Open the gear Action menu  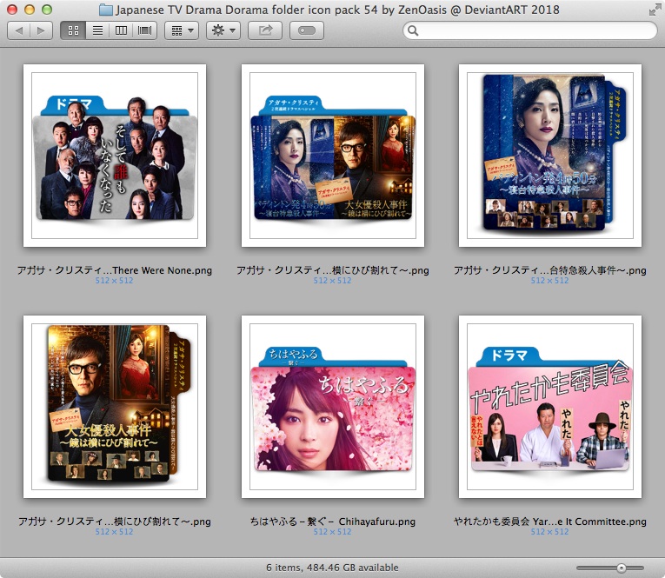pos(223,30)
